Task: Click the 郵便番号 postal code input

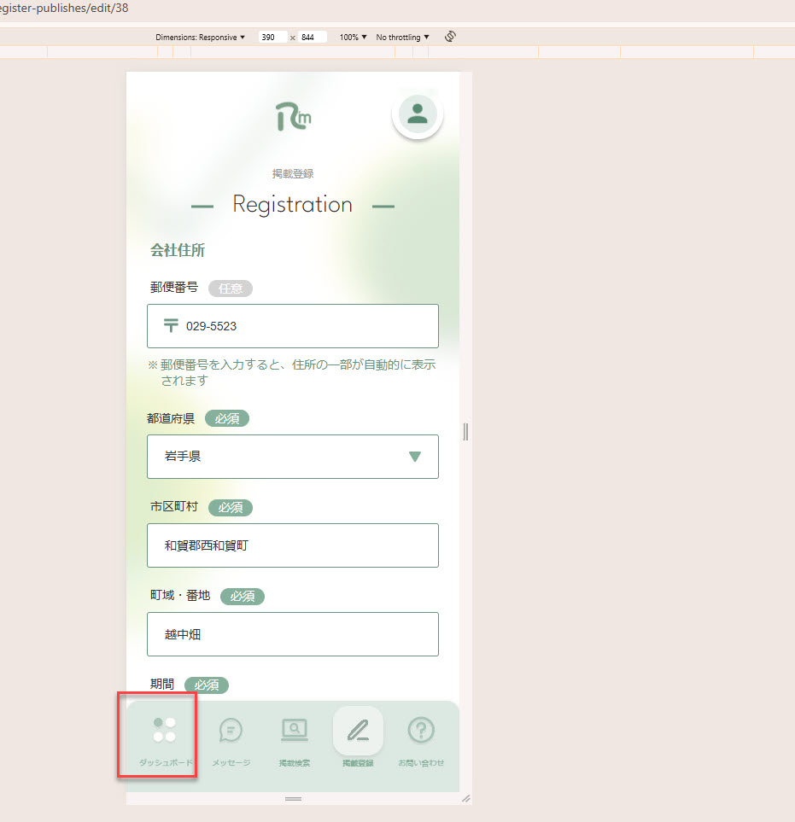Action: point(307,326)
